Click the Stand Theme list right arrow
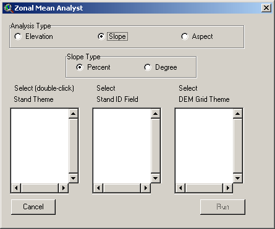 (x=64, y=188)
